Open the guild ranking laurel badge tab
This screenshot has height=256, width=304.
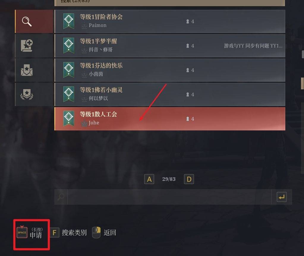34,94
